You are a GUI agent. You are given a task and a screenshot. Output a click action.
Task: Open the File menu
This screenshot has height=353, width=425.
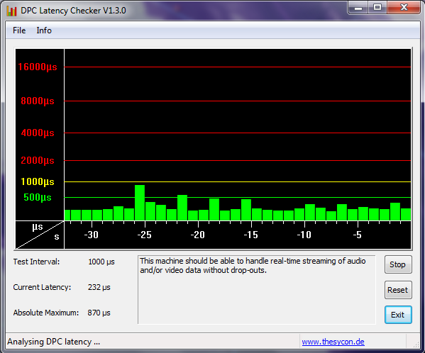[x=19, y=30]
